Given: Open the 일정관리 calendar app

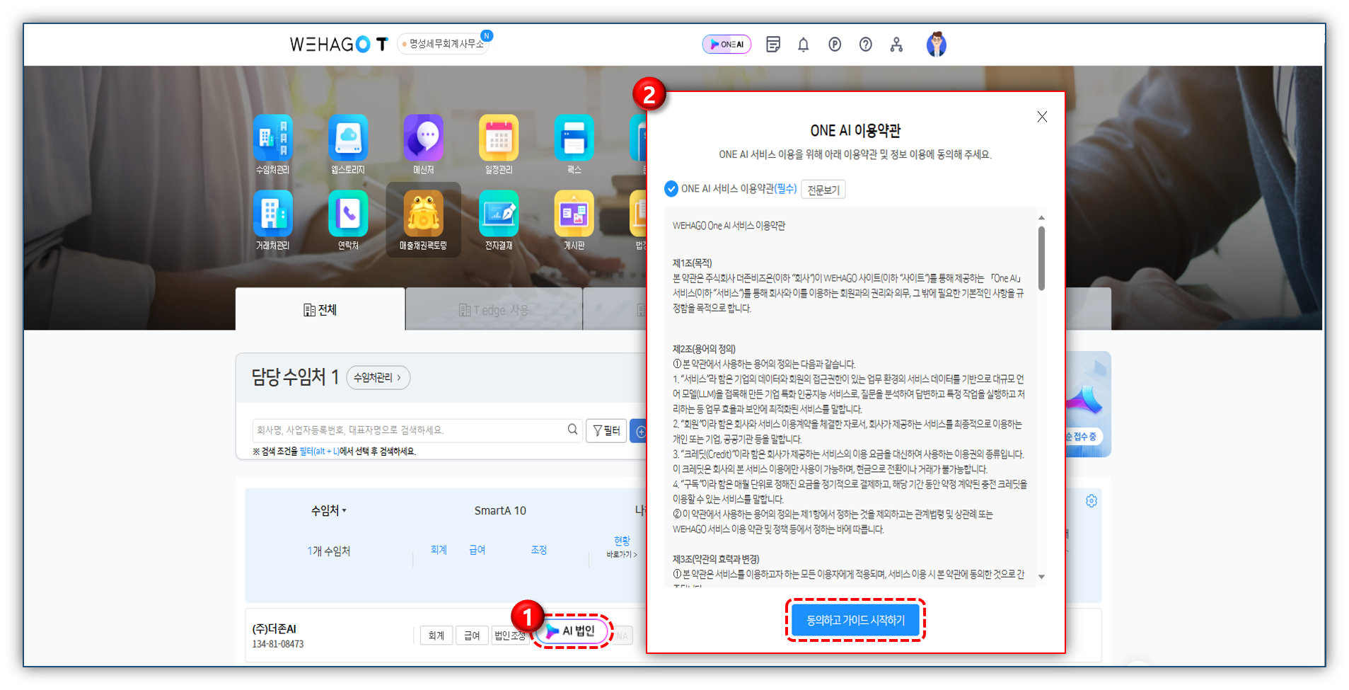Looking at the screenshot, I should tap(499, 139).
